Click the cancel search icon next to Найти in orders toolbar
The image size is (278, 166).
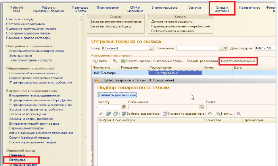click(115, 62)
